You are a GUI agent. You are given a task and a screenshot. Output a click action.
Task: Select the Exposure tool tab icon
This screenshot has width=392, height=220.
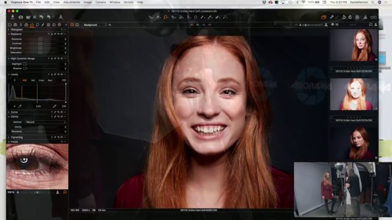32,25
